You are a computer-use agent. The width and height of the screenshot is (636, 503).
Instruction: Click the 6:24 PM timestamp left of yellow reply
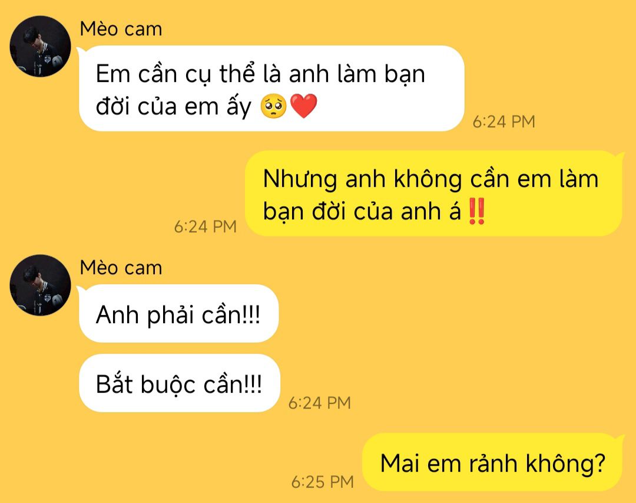click(206, 226)
